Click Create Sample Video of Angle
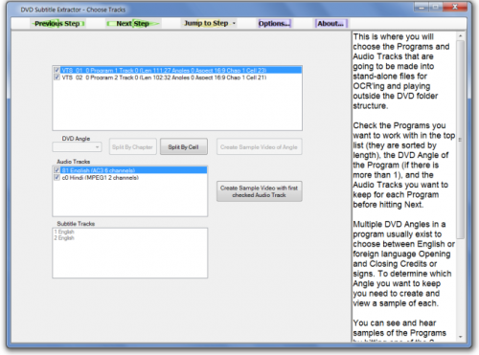Viewport: 479px width, 355px height. click(259, 146)
